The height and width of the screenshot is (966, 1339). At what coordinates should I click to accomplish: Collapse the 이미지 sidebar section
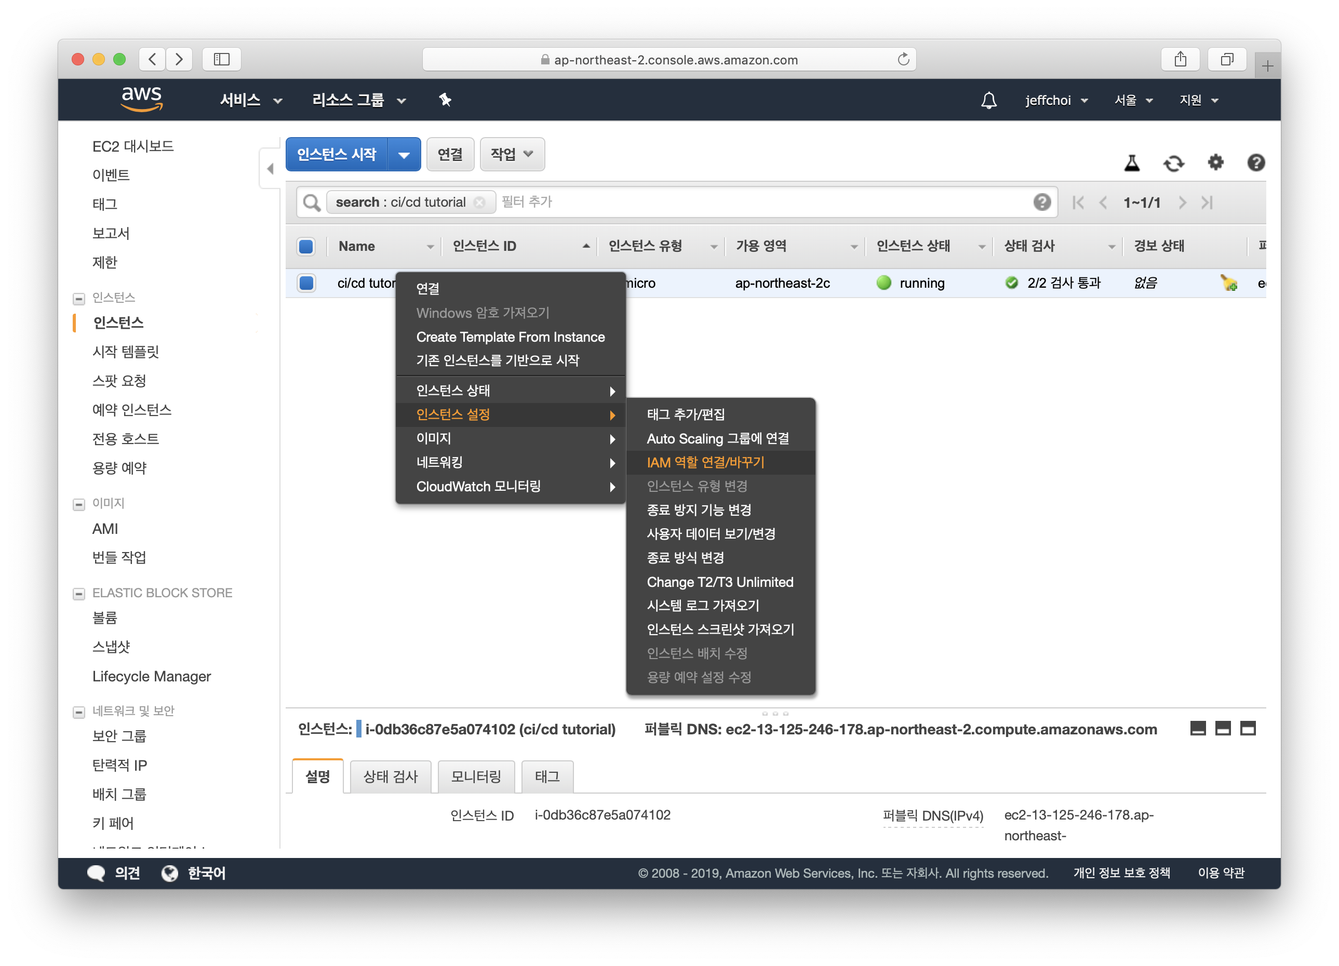(x=78, y=504)
